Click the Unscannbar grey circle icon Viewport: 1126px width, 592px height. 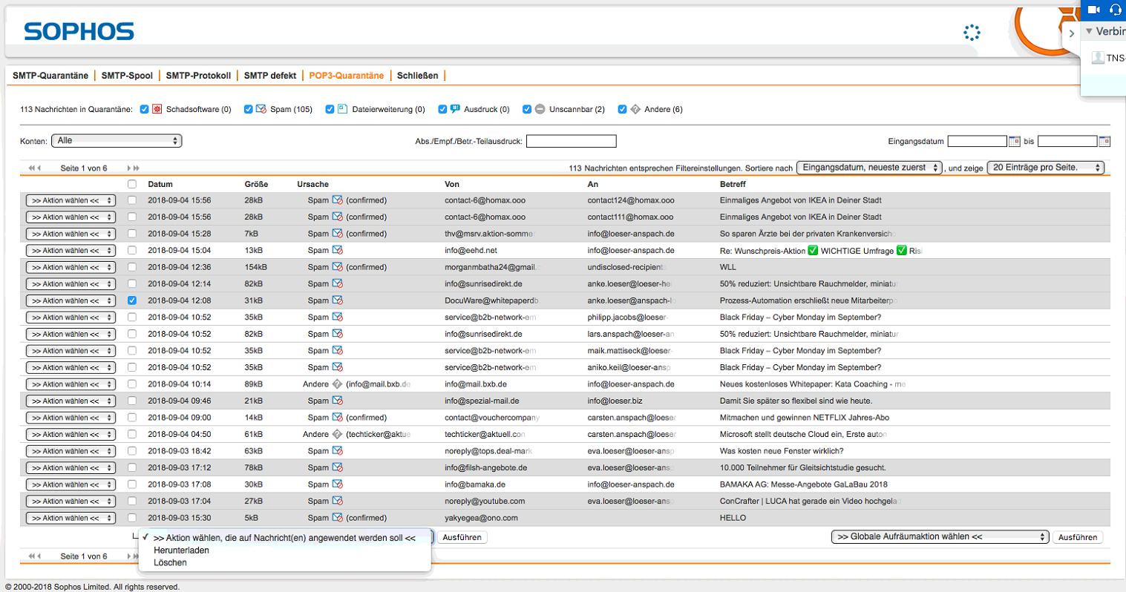[x=540, y=109]
